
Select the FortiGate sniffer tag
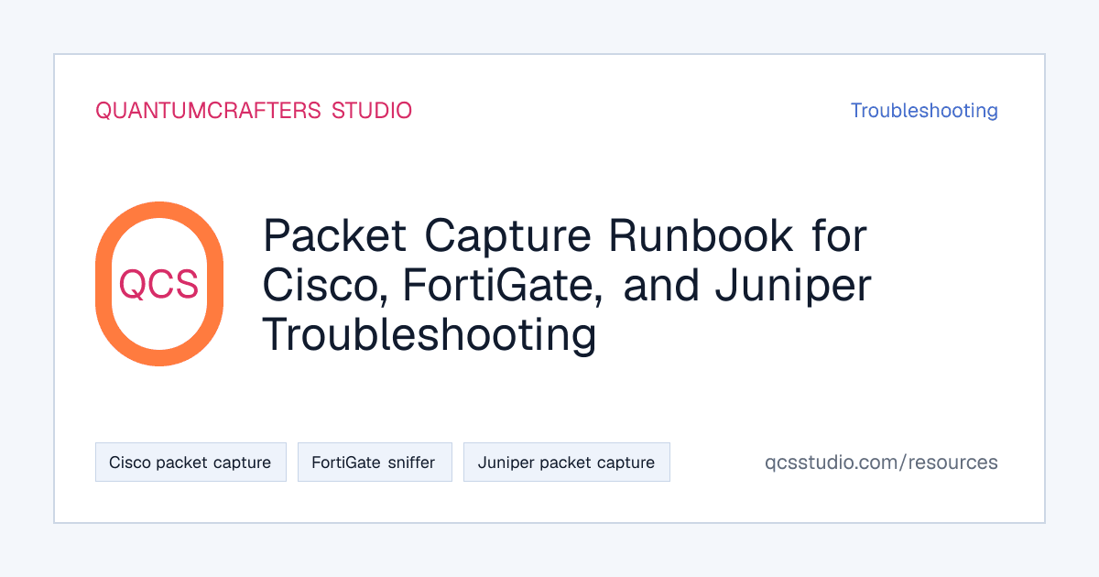[x=375, y=463]
